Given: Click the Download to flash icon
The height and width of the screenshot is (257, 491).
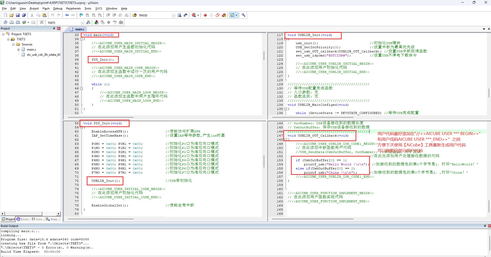Looking at the screenshot, I should (42, 23).
